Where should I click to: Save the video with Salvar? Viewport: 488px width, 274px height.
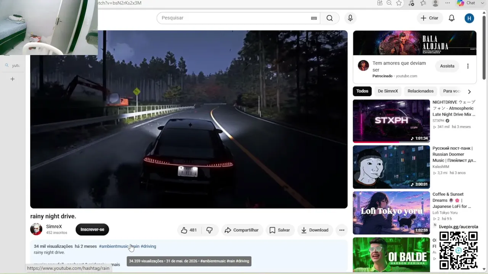coord(279,230)
